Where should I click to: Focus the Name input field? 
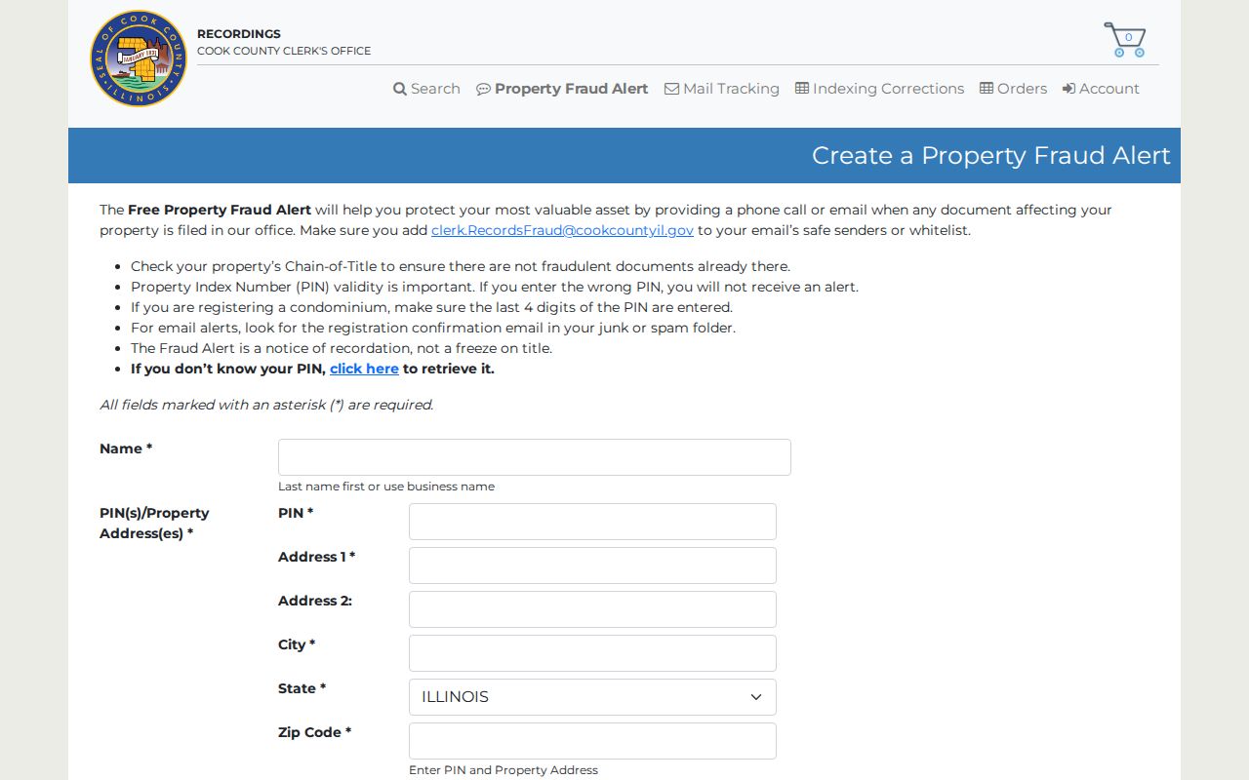[x=535, y=457]
